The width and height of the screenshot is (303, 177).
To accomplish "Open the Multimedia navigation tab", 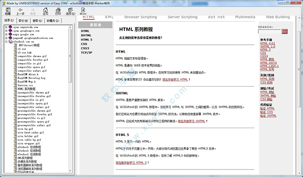I will pos(245,17).
